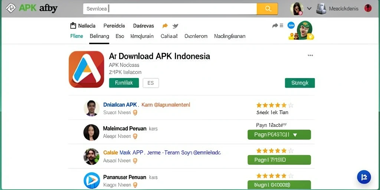The width and height of the screenshot is (380, 190).
Task: Open the user avatar in header
Action: click(297, 9)
